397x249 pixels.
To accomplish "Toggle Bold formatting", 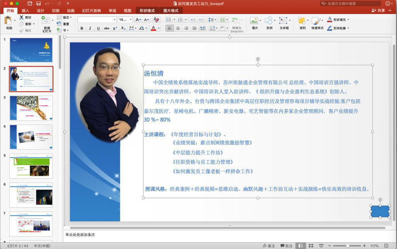I will pos(82,28).
